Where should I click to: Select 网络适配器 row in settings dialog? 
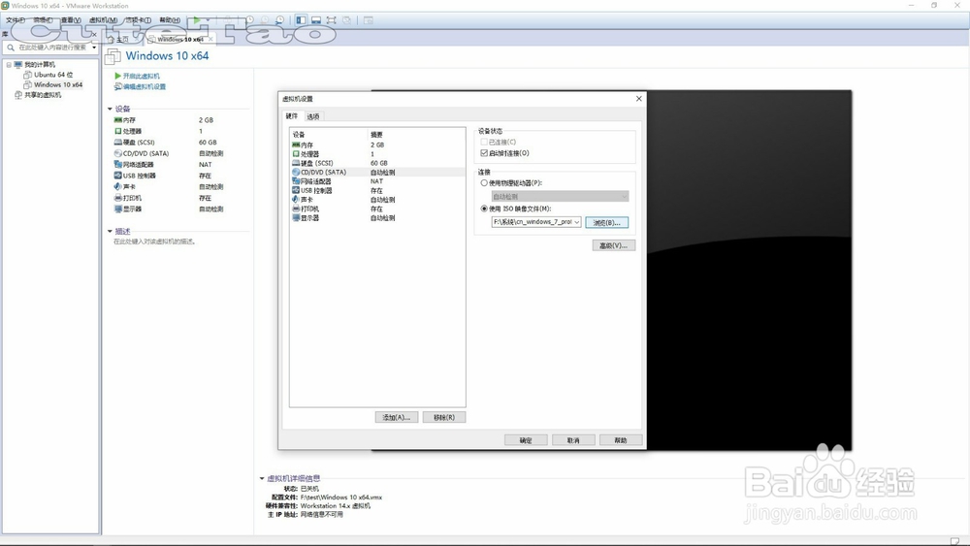[377, 181]
